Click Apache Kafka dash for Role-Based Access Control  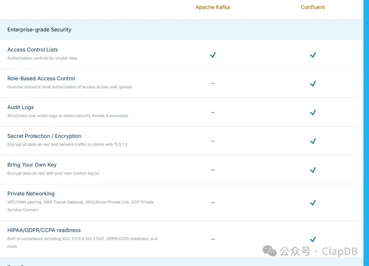(213, 83)
